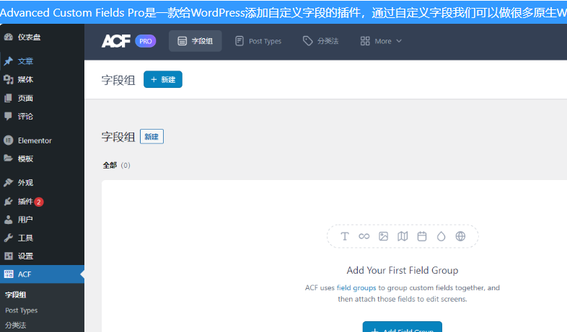Click the blue + 新建 button
The width and height of the screenshot is (567, 332).
pyautogui.click(x=163, y=79)
